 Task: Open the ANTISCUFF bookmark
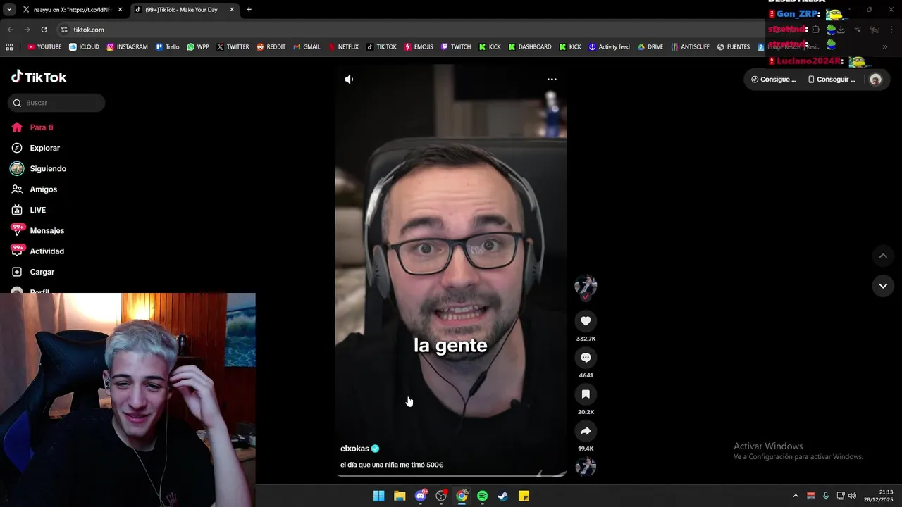pyautogui.click(x=691, y=47)
